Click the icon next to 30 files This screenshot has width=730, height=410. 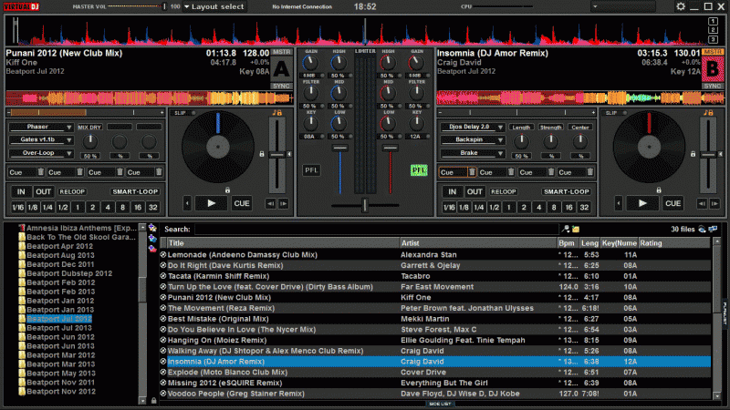point(702,230)
